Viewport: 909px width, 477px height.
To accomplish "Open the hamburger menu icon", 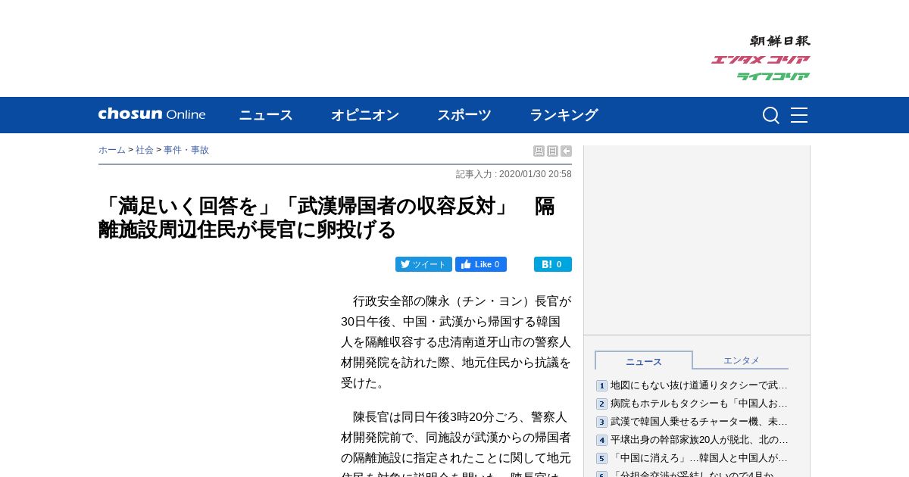I will point(799,115).
